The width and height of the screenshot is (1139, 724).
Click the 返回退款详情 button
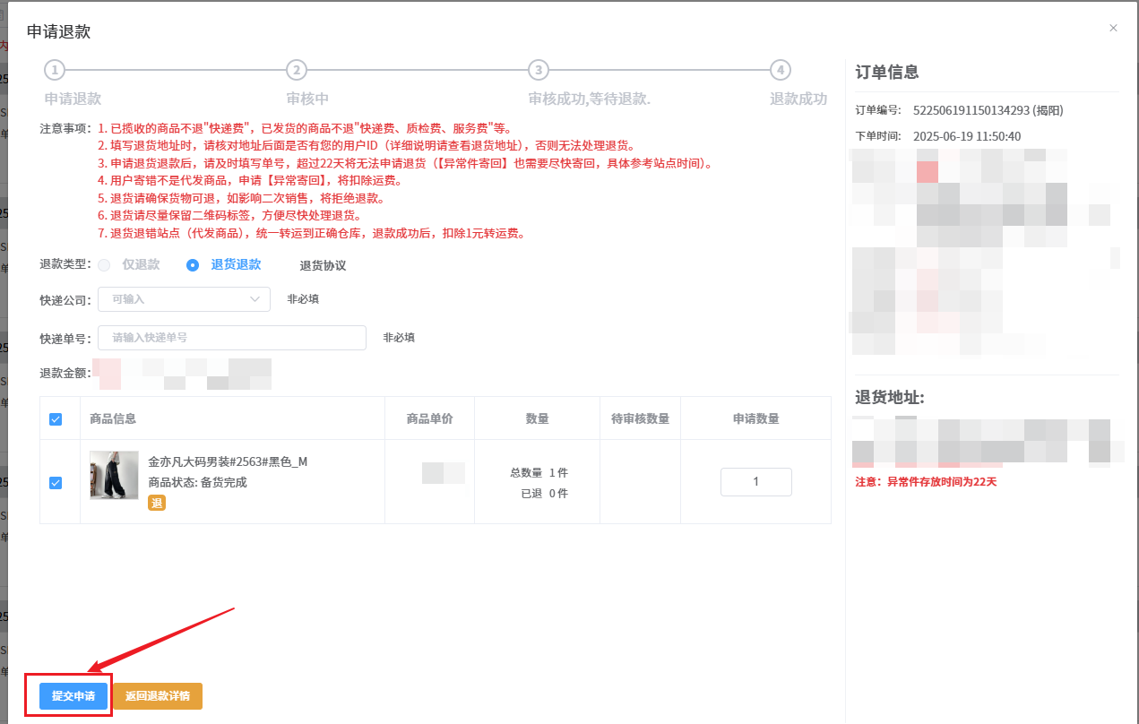(158, 696)
